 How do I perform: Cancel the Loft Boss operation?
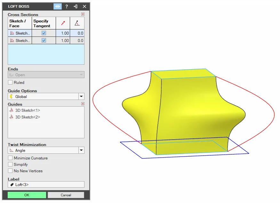click(66, 195)
